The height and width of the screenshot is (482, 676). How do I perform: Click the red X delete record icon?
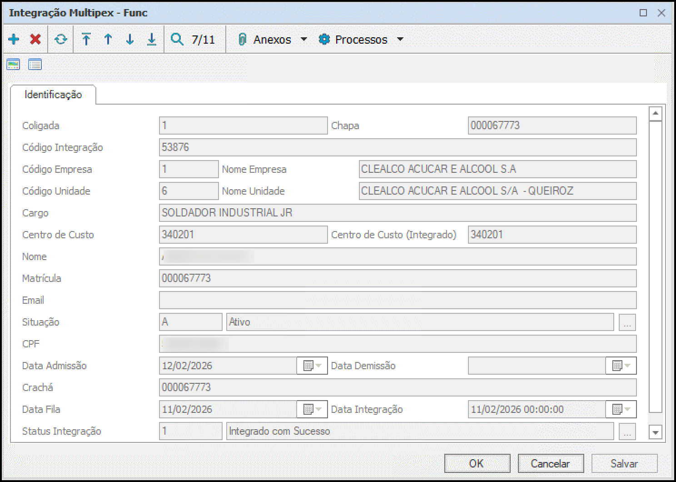pos(35,40)
